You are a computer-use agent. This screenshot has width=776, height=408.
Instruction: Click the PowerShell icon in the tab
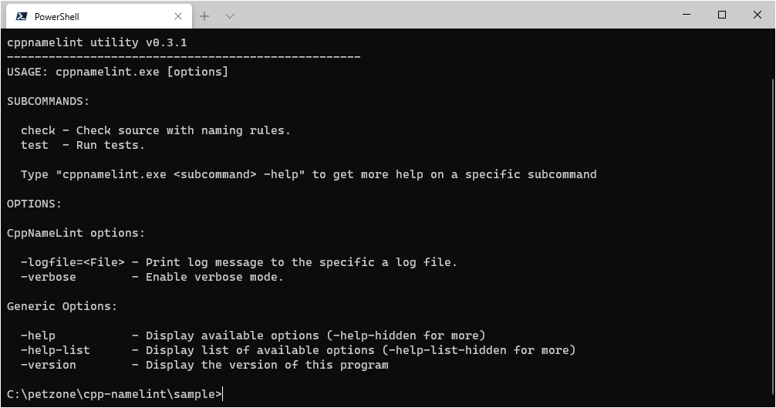pos(22,16)
